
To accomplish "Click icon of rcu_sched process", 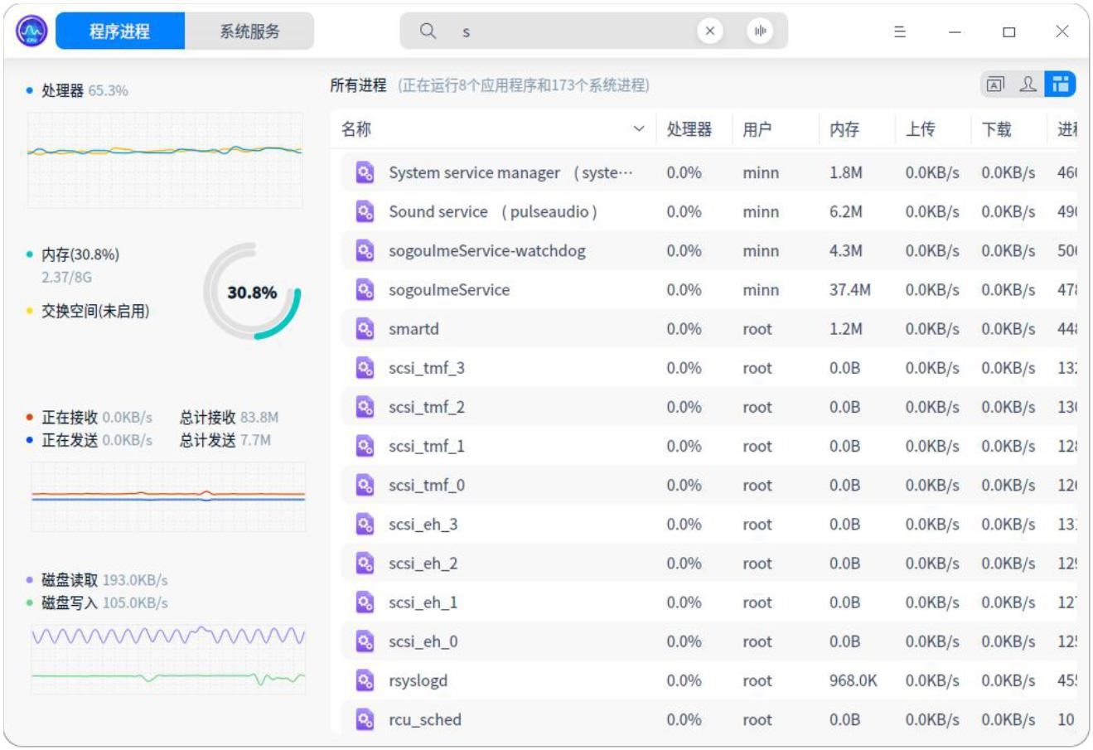I will tap(365, 719).
